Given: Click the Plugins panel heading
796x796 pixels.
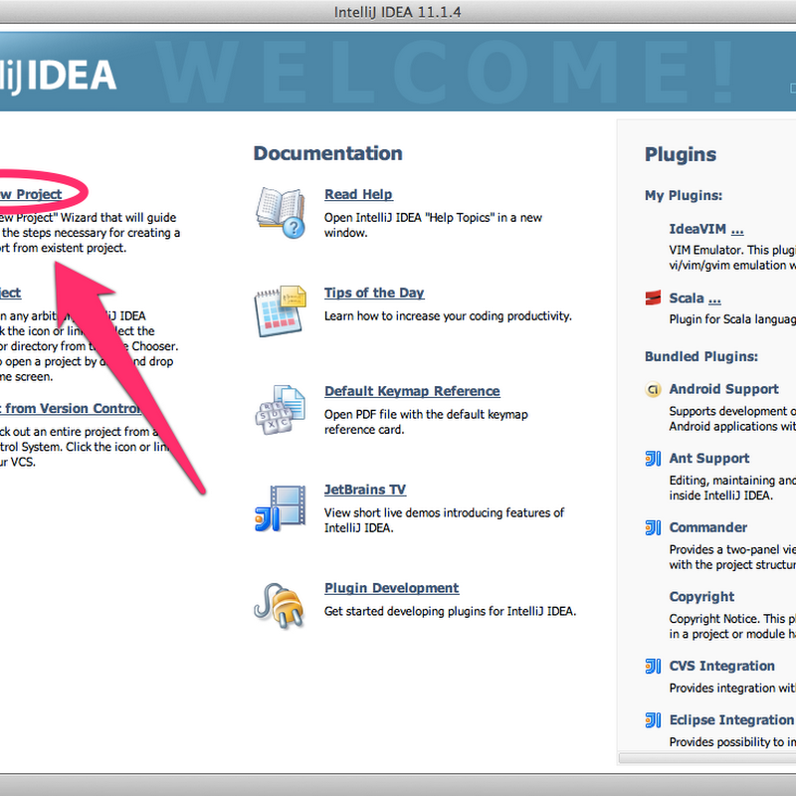Looking at the screenshot, I should 681,154.
